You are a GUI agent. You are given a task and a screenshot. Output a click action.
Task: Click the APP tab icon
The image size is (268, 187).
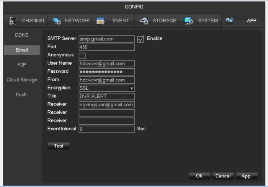230,21
